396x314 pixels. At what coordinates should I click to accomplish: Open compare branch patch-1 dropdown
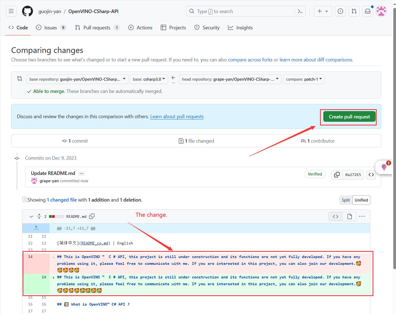(304, 79)
